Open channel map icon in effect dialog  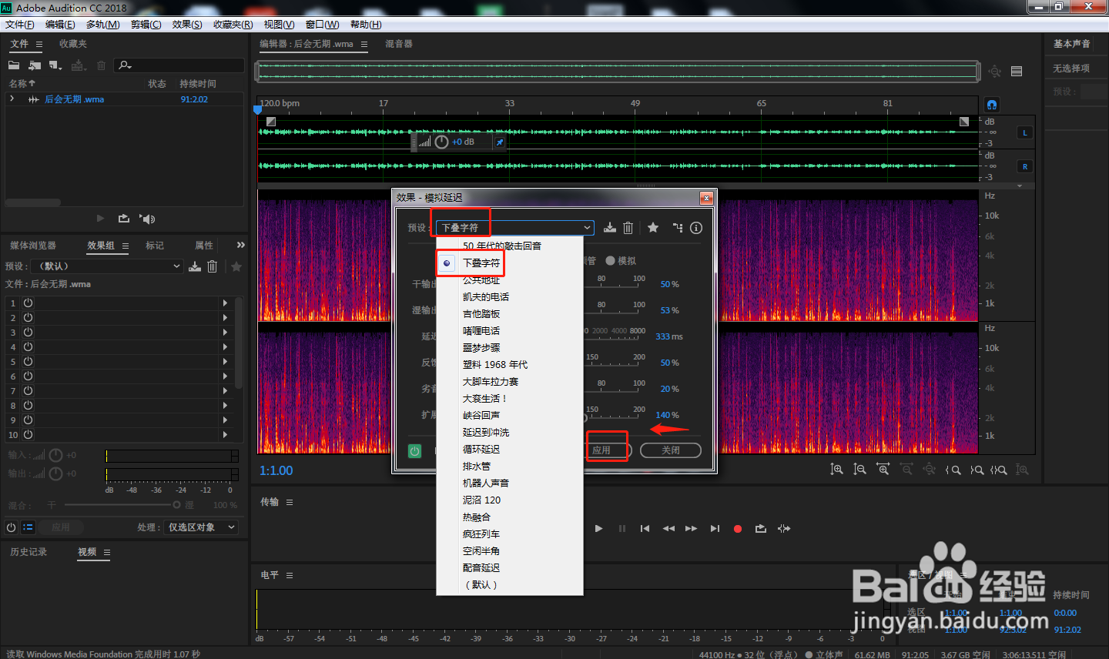[678, 228]
